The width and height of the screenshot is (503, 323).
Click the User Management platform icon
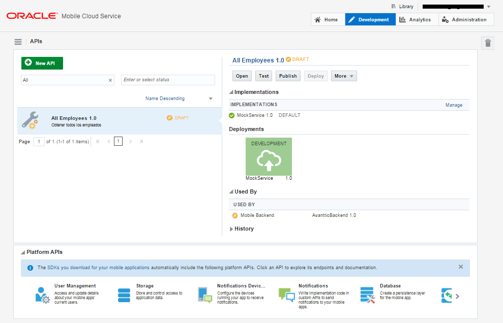point(43,295)
